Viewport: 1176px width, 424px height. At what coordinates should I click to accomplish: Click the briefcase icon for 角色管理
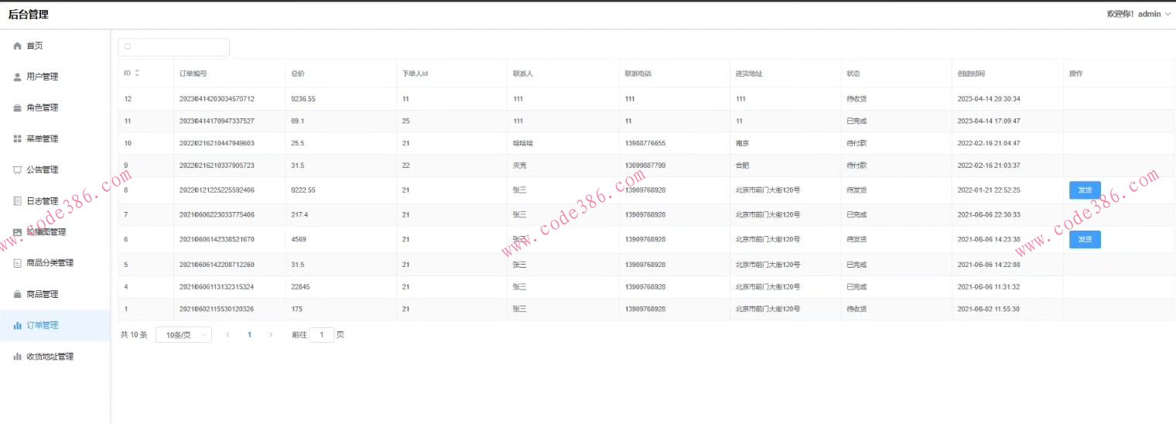[18, 108]
